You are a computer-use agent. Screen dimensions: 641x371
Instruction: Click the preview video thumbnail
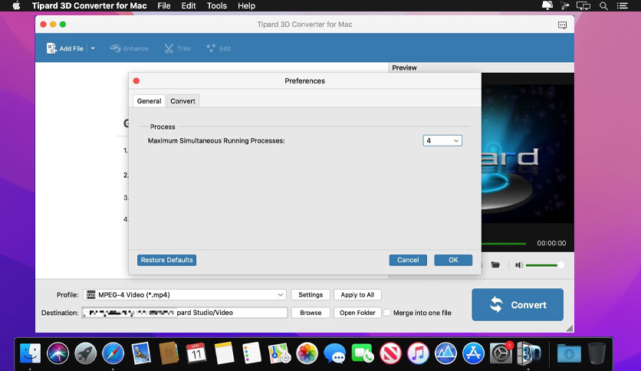(528, 153)
